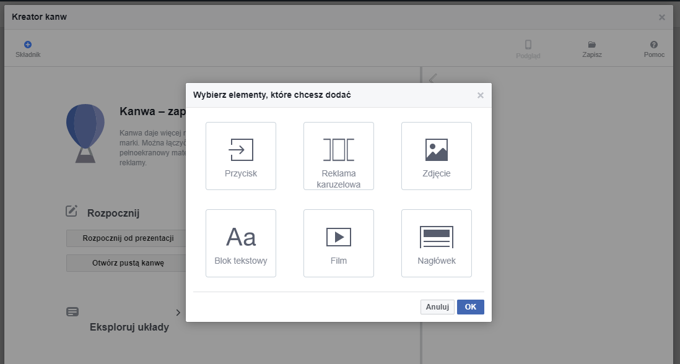
Task: Select the Blok tekstowy text block tile
Action: click(x=240, y=243)
